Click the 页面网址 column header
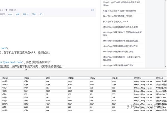The width and height of the screenshot is (167, 113). coord(145,78)
